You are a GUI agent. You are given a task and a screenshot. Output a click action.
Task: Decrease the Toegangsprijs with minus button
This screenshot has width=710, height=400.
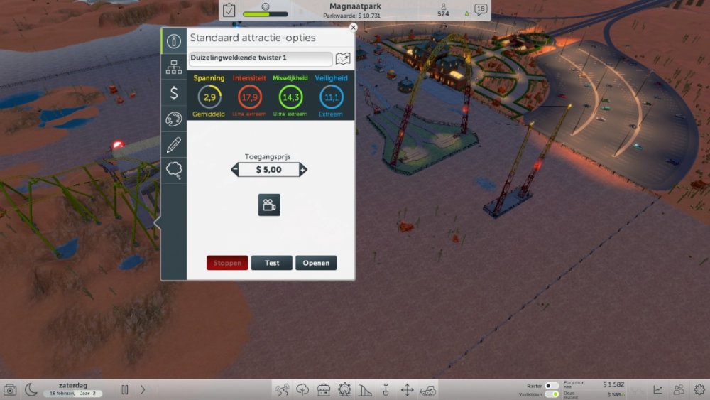pos(235,170)
